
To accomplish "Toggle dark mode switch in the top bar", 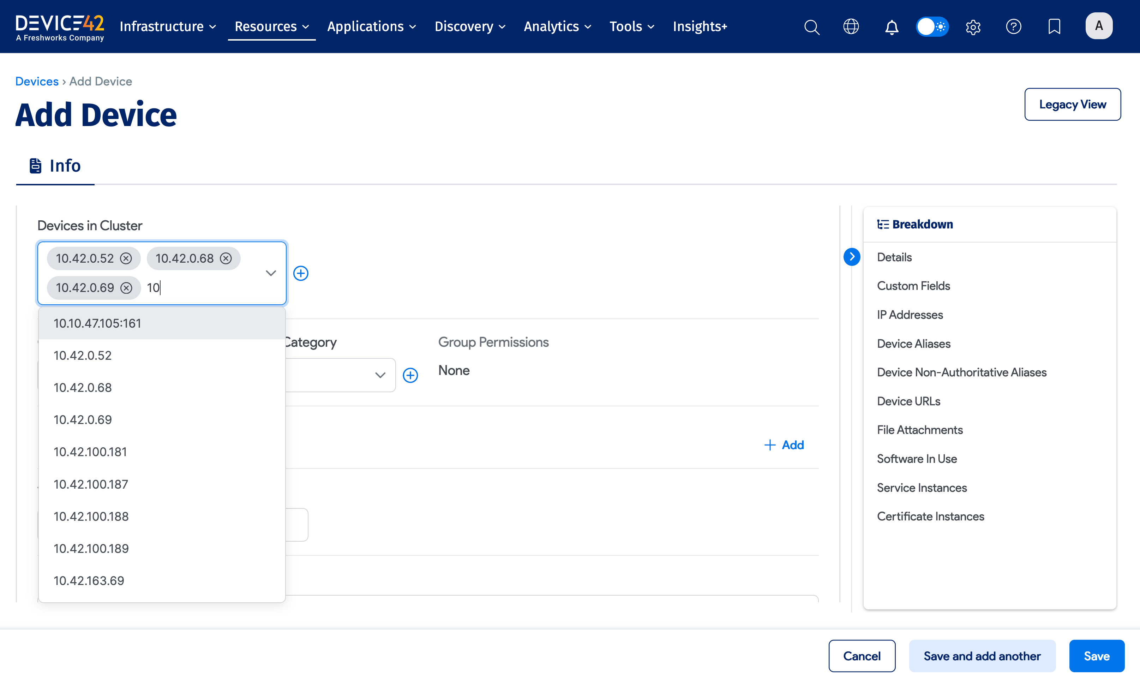I will [x=932, y=26].
